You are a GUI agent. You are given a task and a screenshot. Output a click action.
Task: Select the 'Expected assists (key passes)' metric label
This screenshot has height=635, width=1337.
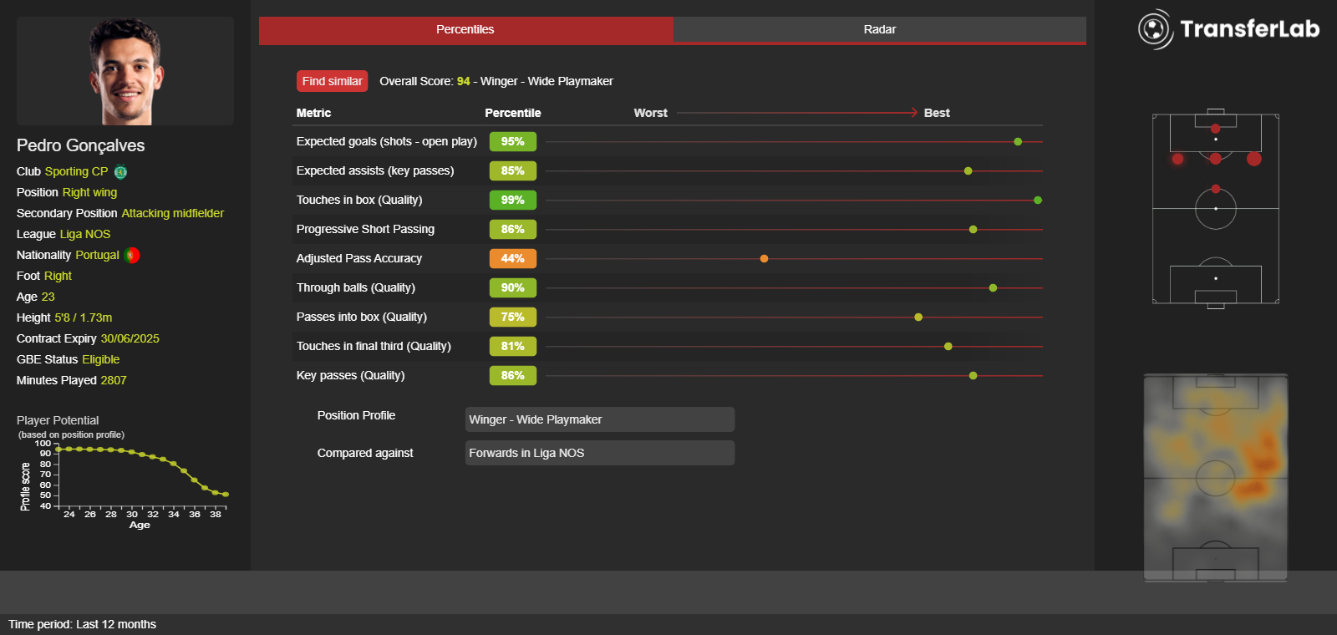coord(375,171)
